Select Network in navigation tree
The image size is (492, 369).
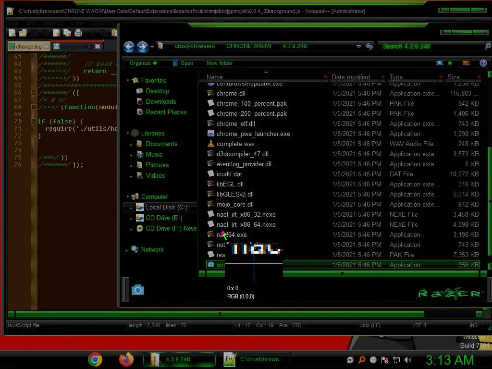[x=152, y=249]
